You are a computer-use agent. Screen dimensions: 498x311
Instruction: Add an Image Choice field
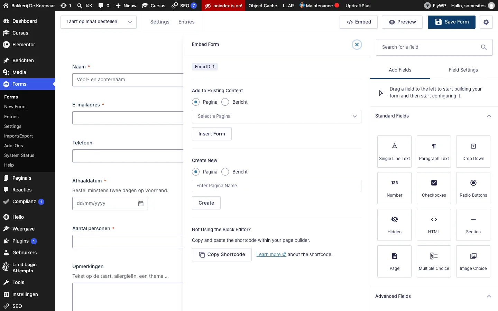click(x=473, y=262)
